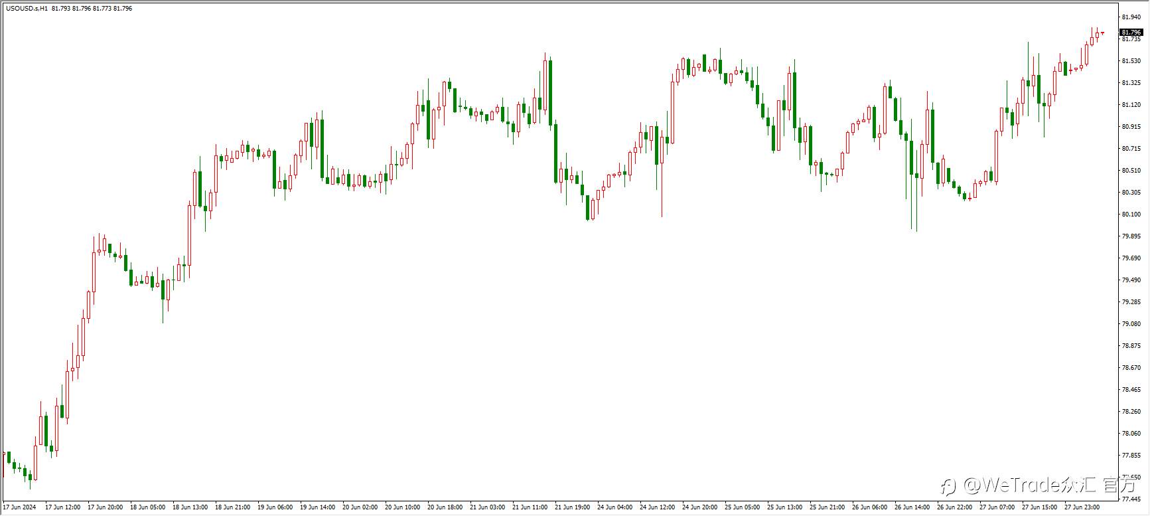Click the 79.490 price axis label
Viewport: 1150px width, 516px height.
1131,280
